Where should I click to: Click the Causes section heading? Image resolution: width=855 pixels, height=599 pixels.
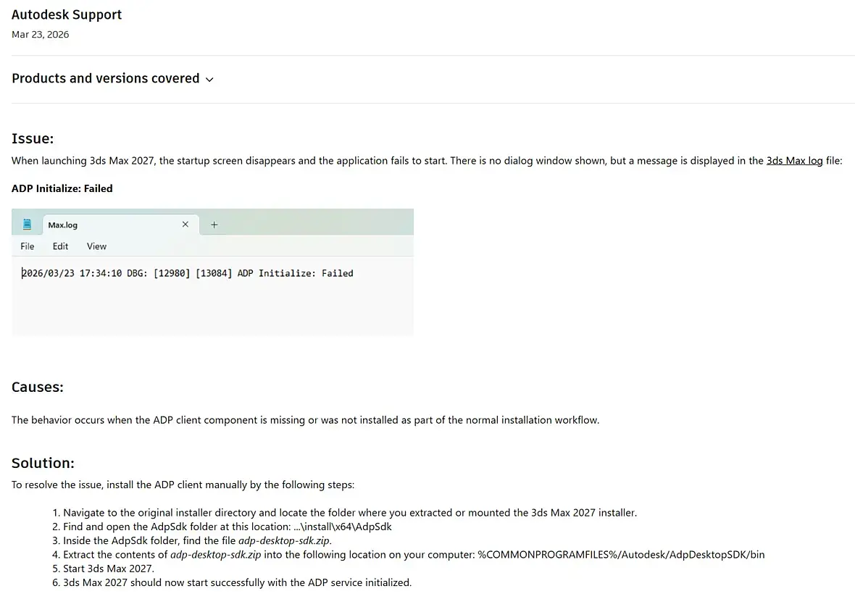[38, 388]
